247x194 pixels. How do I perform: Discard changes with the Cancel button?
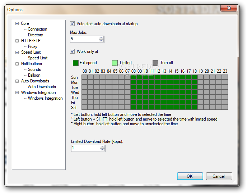[219, 176]
